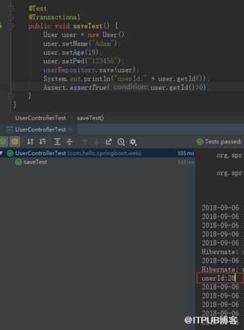Viewport: 244px width, 330px height.
Task: Fold code at the @Test annotation marker
Action: [x=11, y=8]
